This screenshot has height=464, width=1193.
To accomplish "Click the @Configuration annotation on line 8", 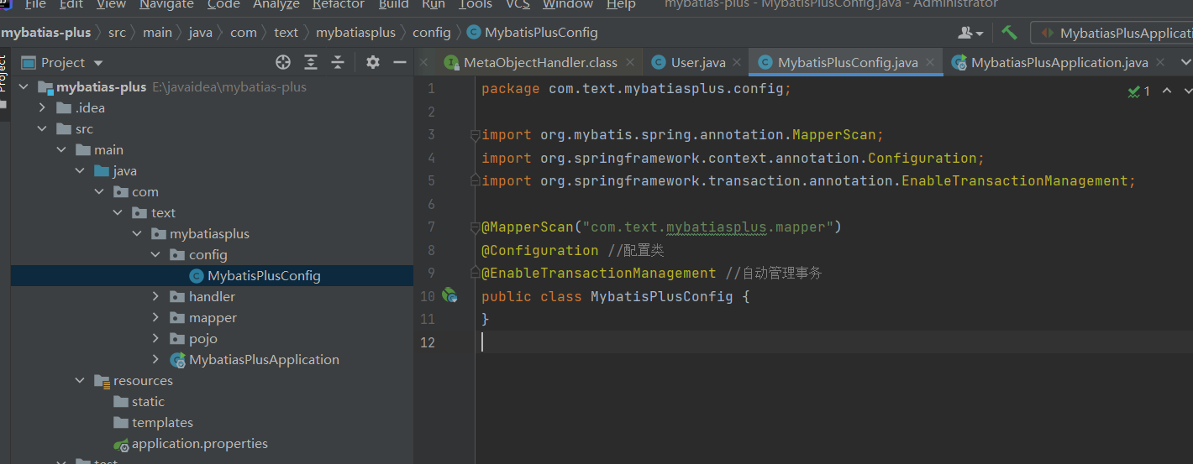I will tap(540, 250).
